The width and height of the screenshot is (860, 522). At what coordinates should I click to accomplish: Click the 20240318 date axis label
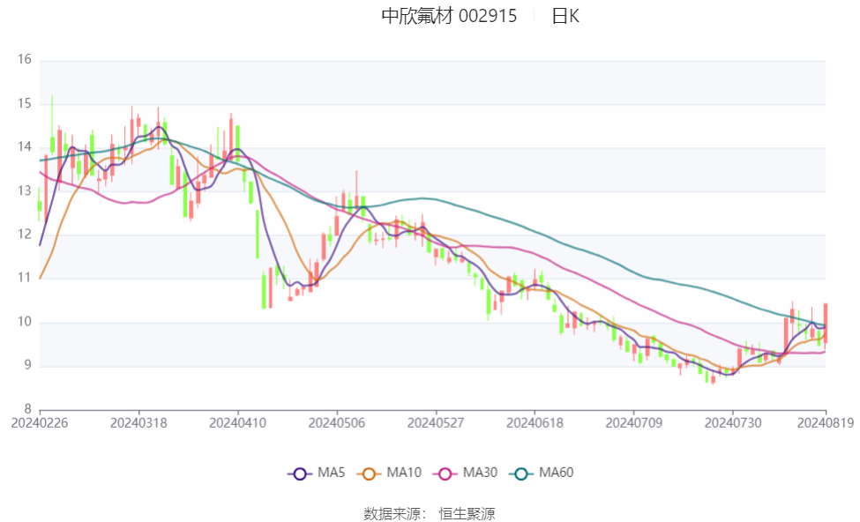tap(138, 422)
